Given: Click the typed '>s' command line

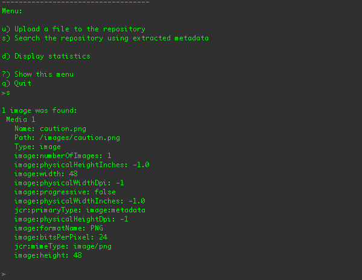Looking at the screenshot, I should pos(6,93).
